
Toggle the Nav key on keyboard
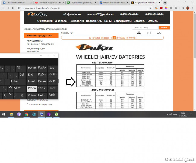(53, 68)
